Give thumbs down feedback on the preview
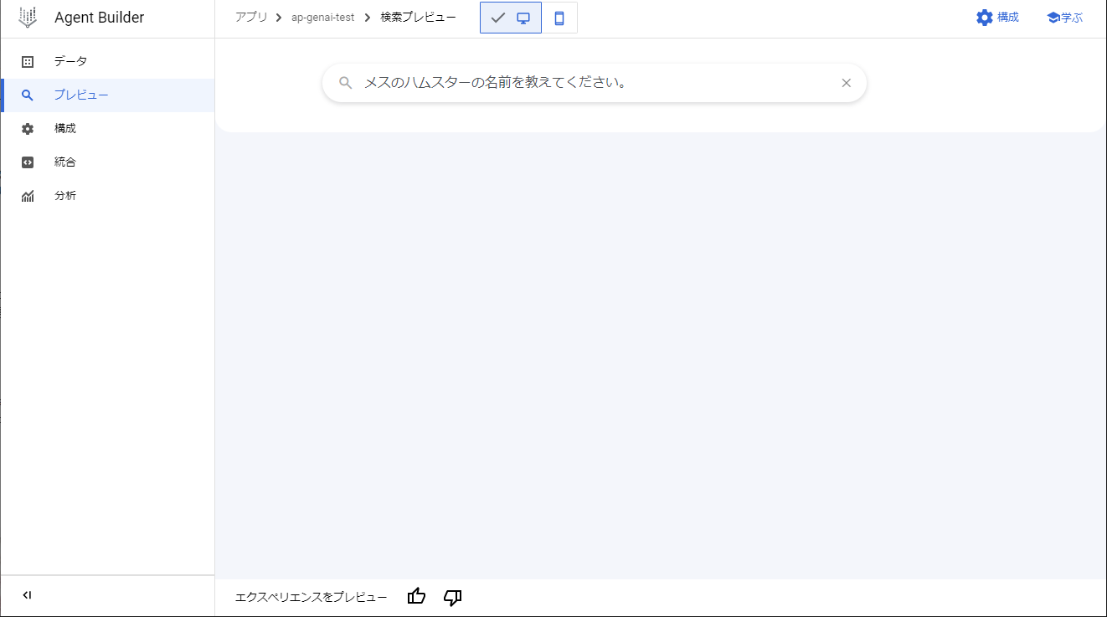This screenshot has width=1107, height=617. pyautogui.click(x=452, y=598)
